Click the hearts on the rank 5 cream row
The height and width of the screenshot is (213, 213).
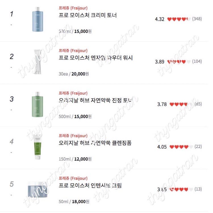point(181,189)
